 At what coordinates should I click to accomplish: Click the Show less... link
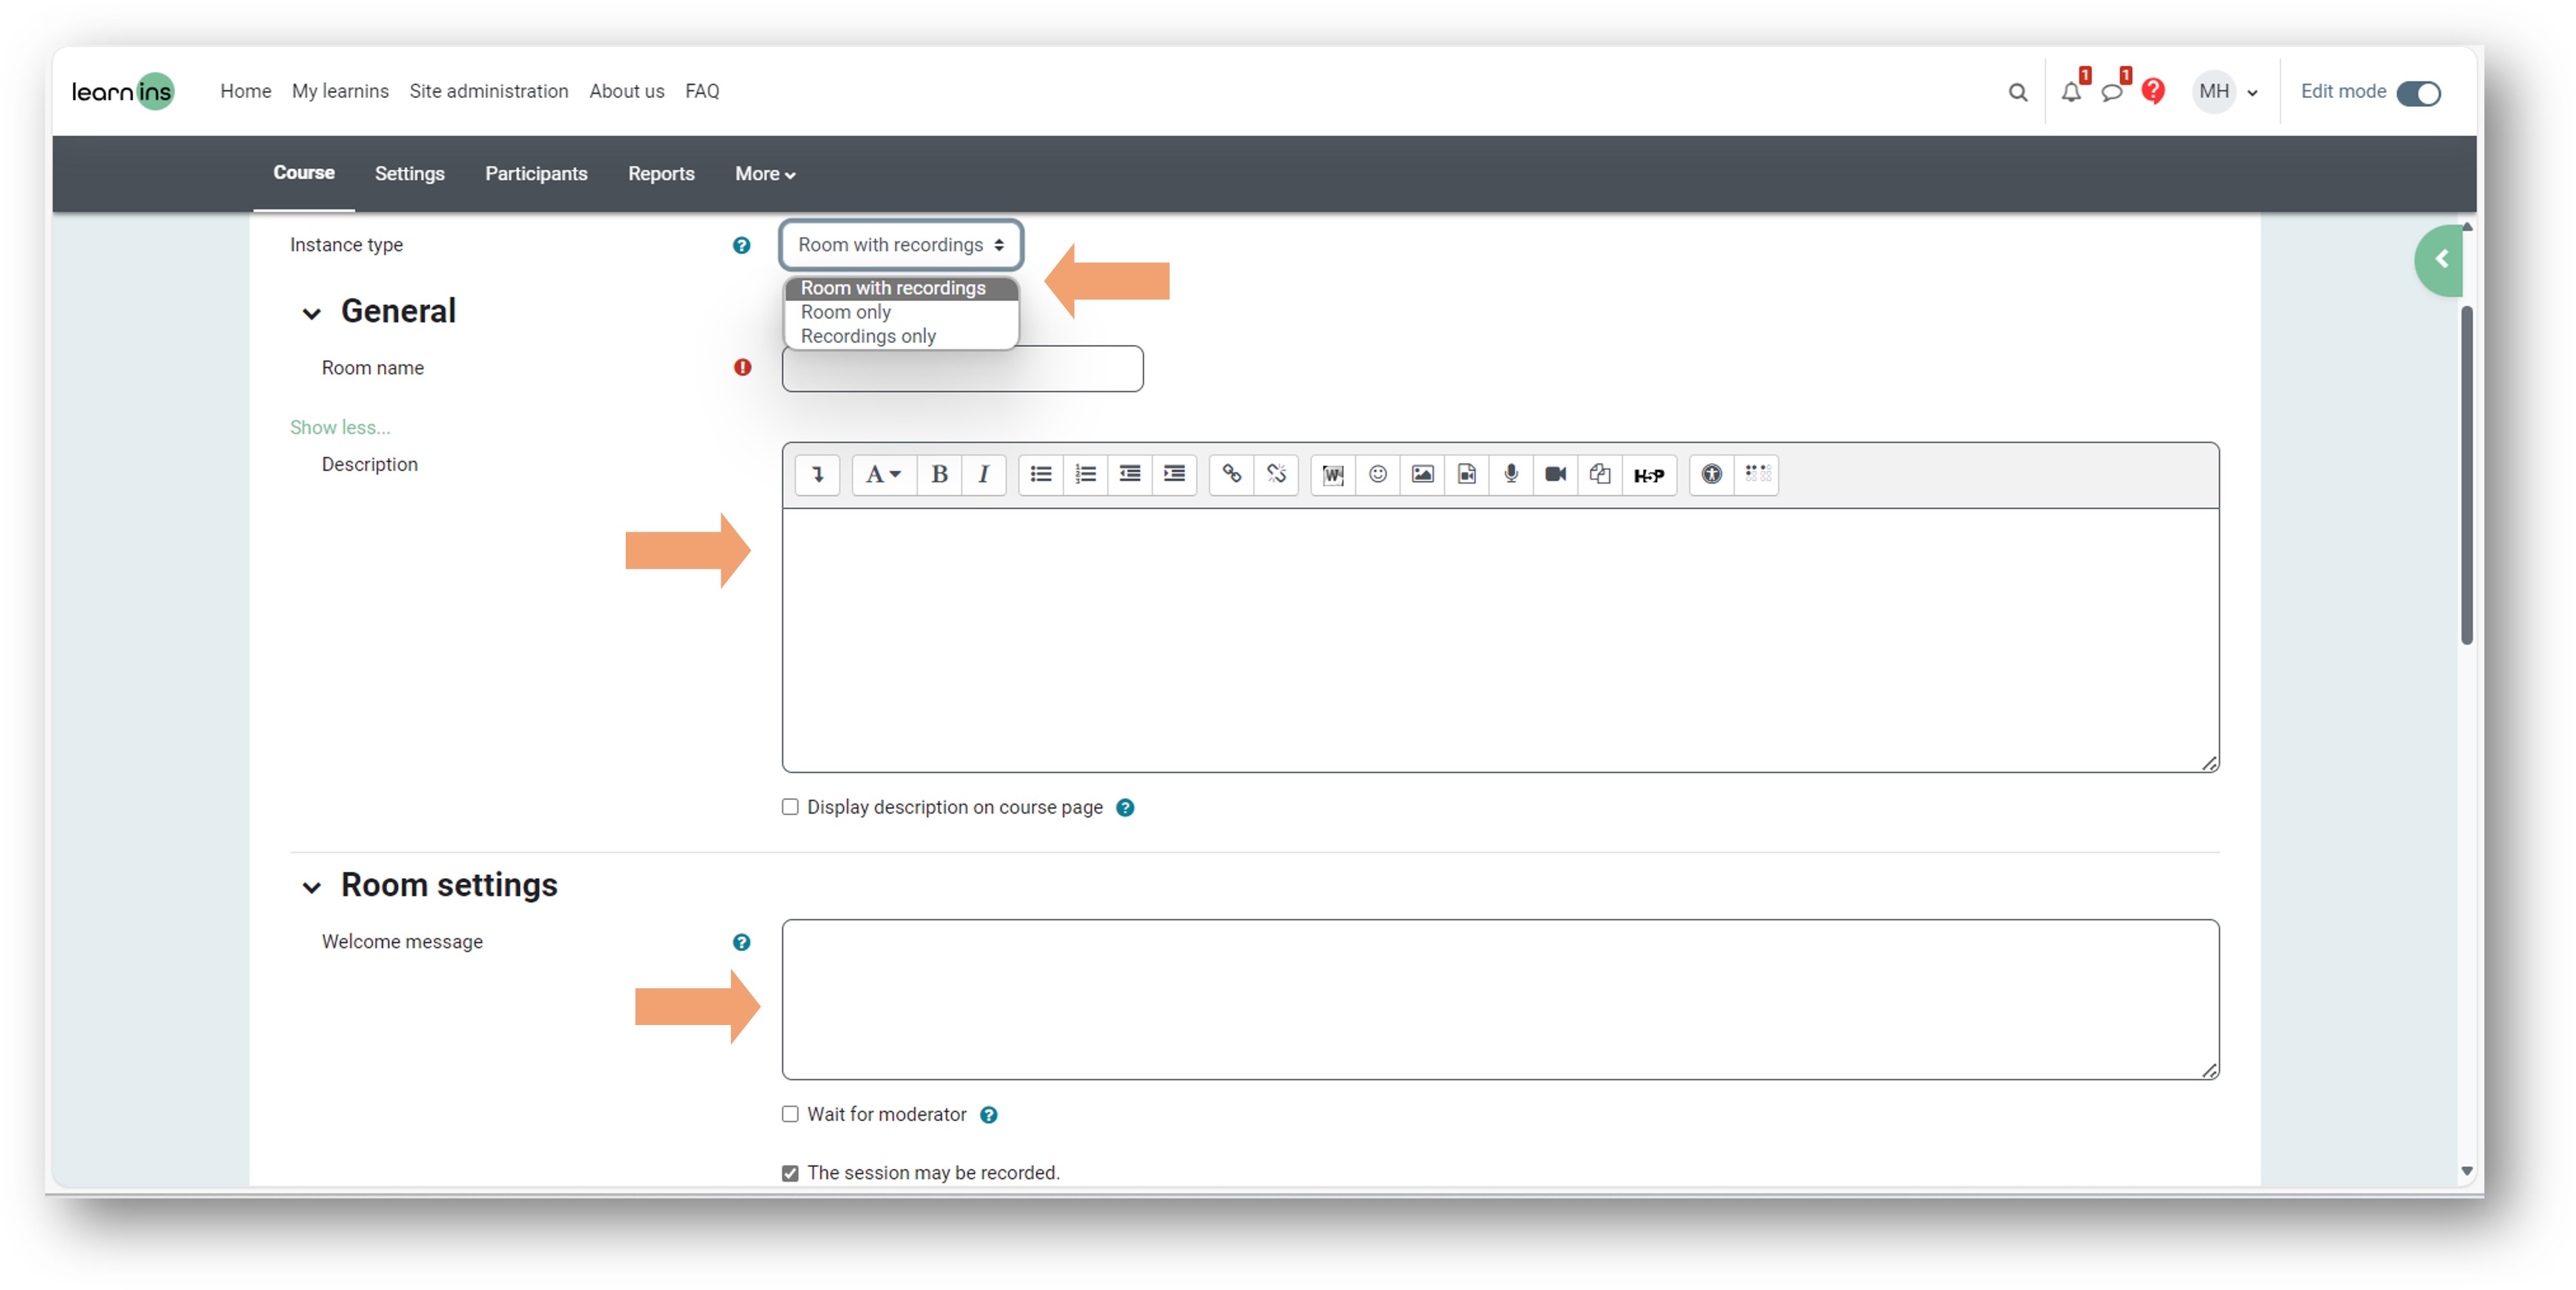point(340,427)
